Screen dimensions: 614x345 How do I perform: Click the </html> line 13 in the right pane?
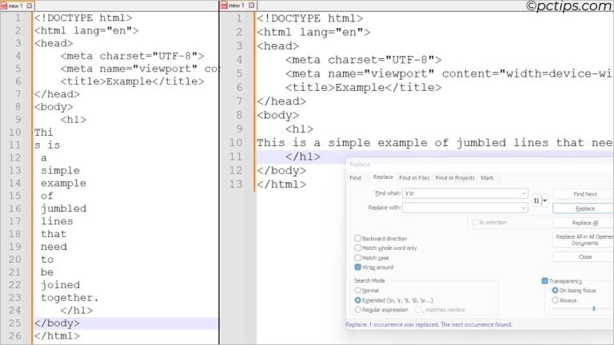(281, 184)
